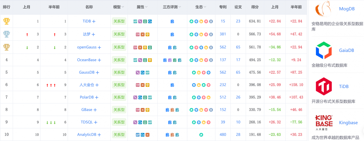Click 人大金仓's third-party evaluation clipboard icon
The height and width of the screenshot is (141, 364).
click(172, 85)
